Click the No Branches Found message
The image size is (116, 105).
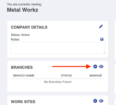pos(57,82)
